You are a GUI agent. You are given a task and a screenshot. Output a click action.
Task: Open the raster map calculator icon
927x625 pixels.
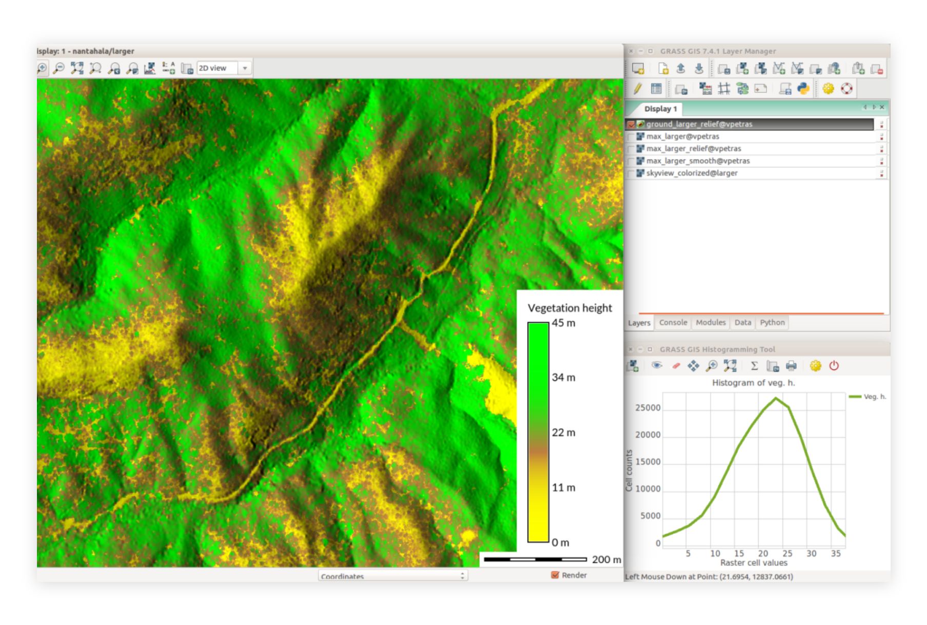coord(706,89)
